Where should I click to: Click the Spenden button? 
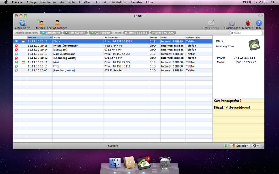point(240,145)
